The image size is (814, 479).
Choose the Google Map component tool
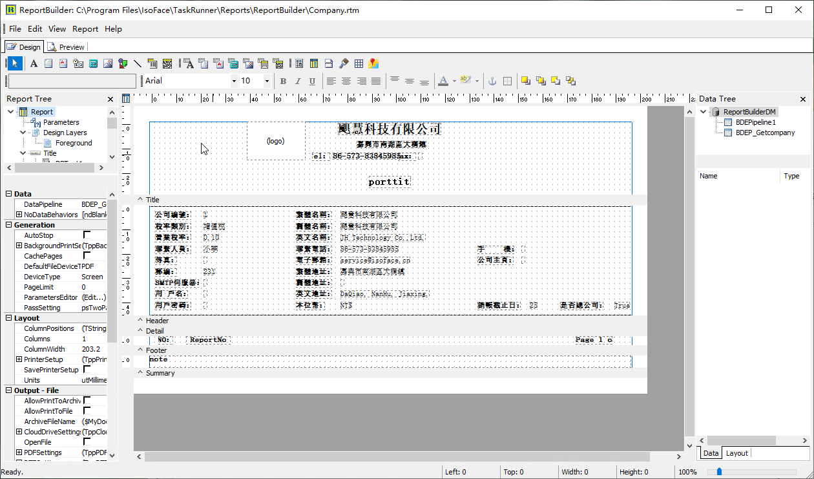coord(373,63)
